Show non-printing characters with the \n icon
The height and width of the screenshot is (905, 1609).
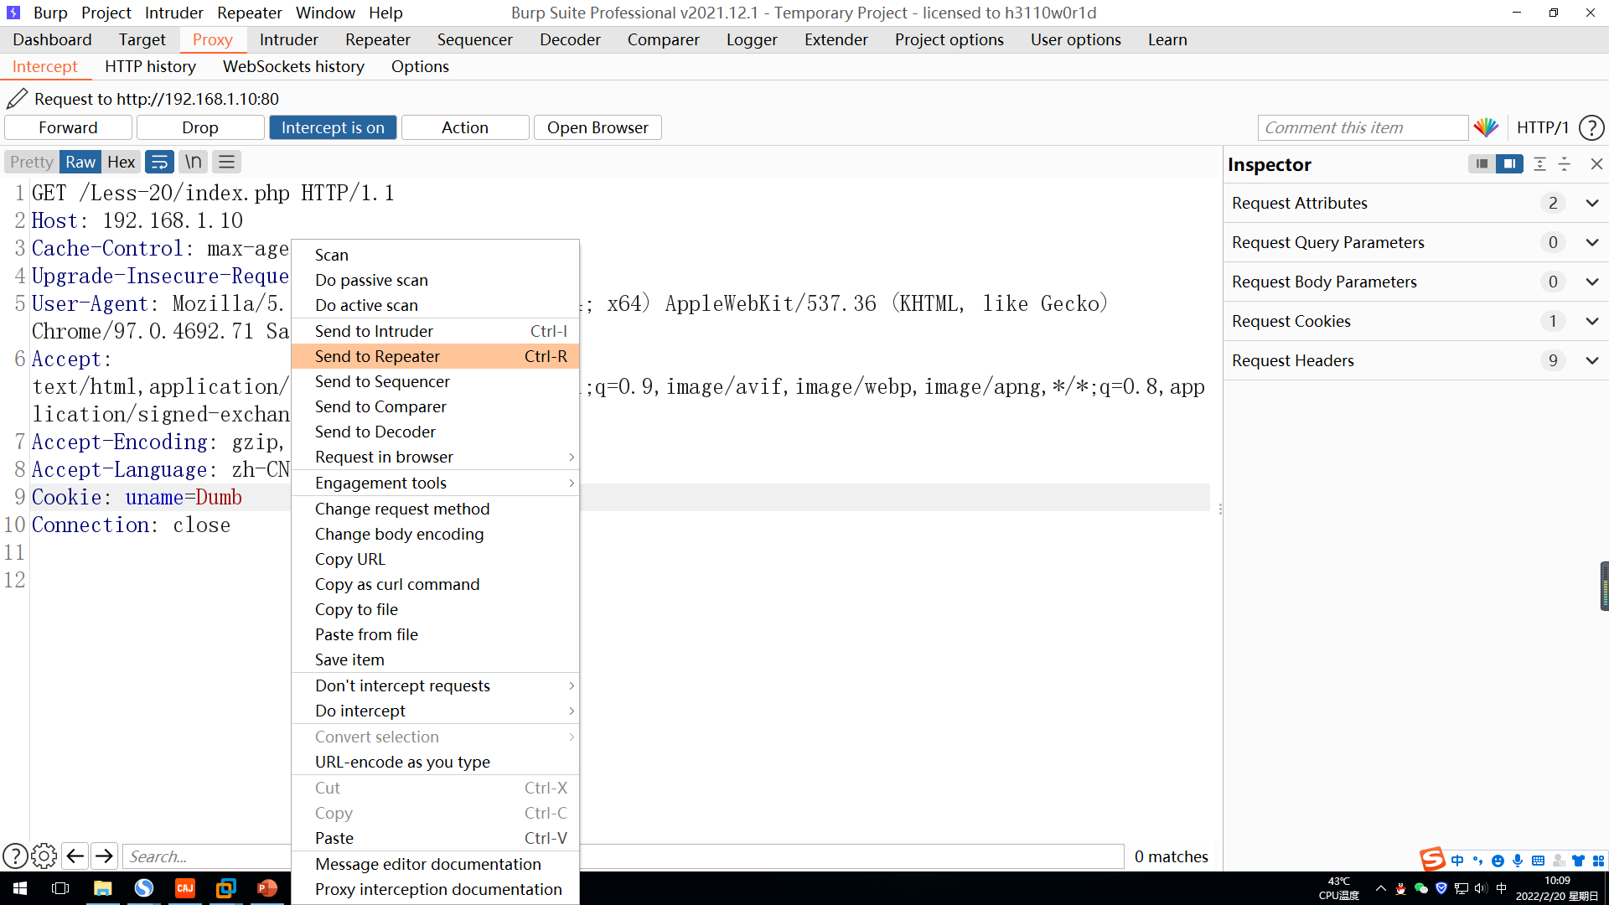[193, 161]
